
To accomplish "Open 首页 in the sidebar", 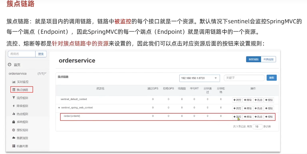I will click(17, 65).
